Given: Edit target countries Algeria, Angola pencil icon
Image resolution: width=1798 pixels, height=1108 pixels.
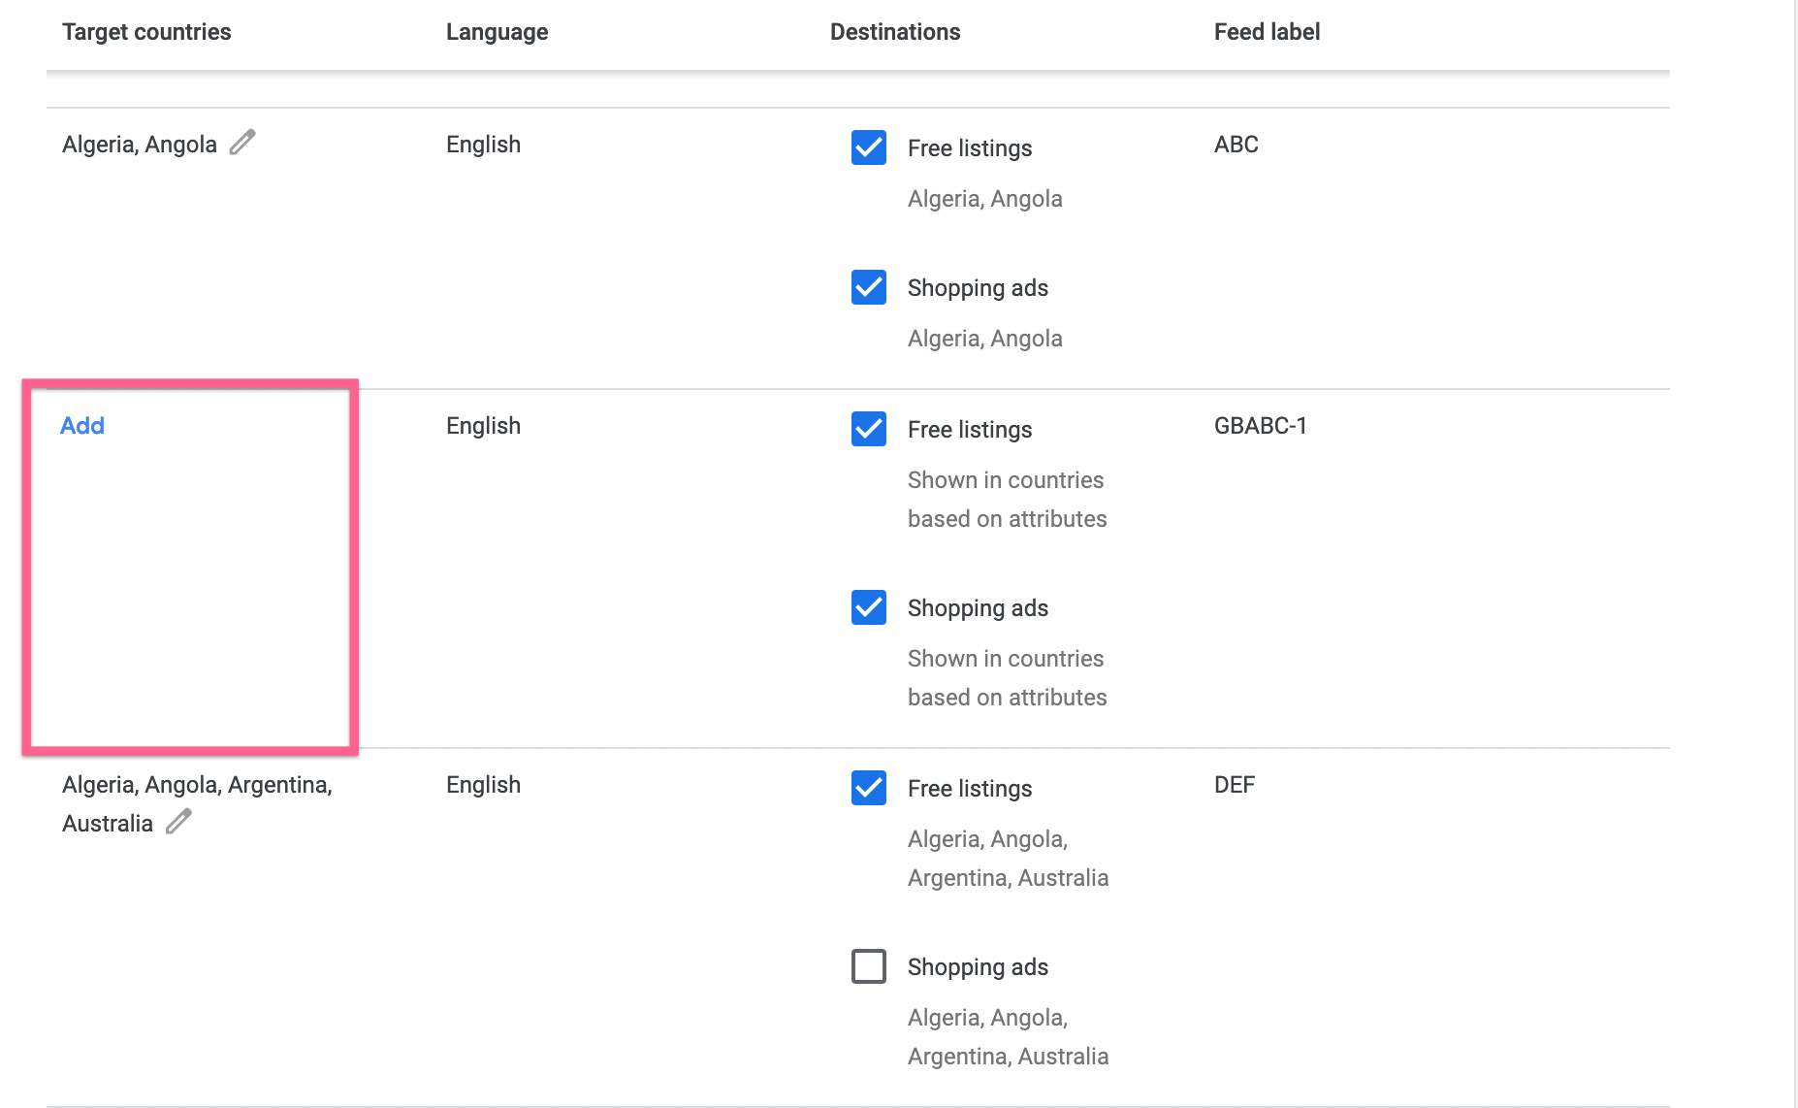Looking at the screenshot, I should click(242, 143).
